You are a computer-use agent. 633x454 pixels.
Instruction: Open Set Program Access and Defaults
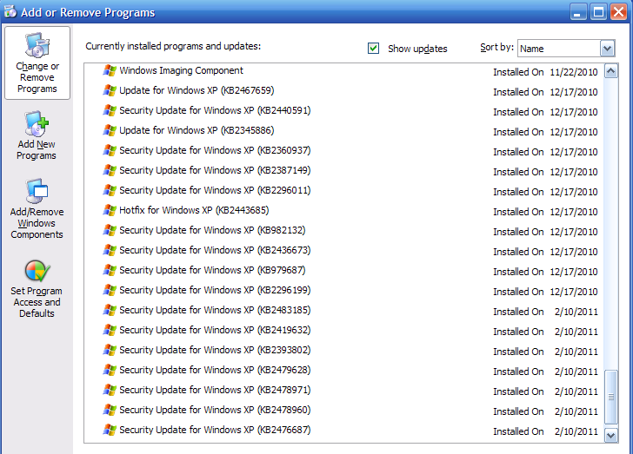pos(37,289)
